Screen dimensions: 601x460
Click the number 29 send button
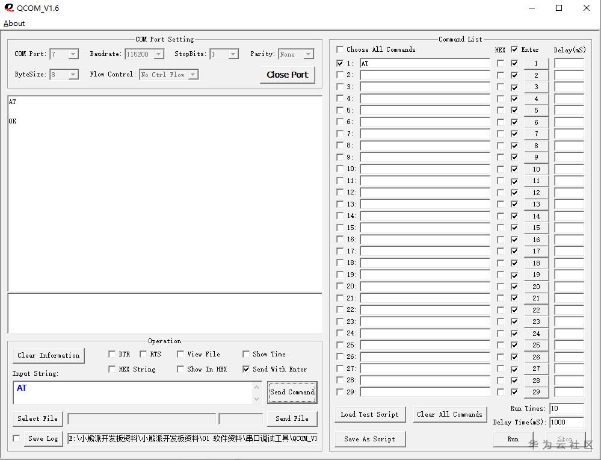point(536,392)
